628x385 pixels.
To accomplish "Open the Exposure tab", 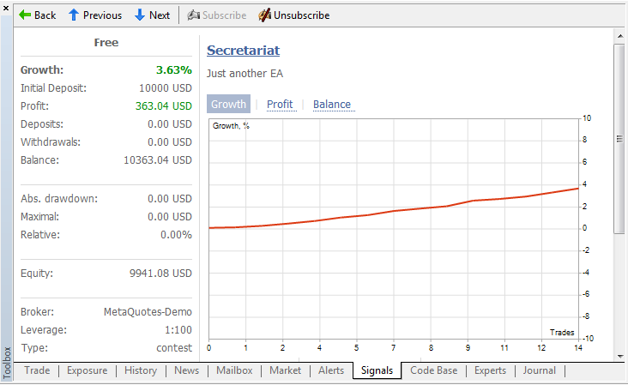I will click(x=87, y=370).
